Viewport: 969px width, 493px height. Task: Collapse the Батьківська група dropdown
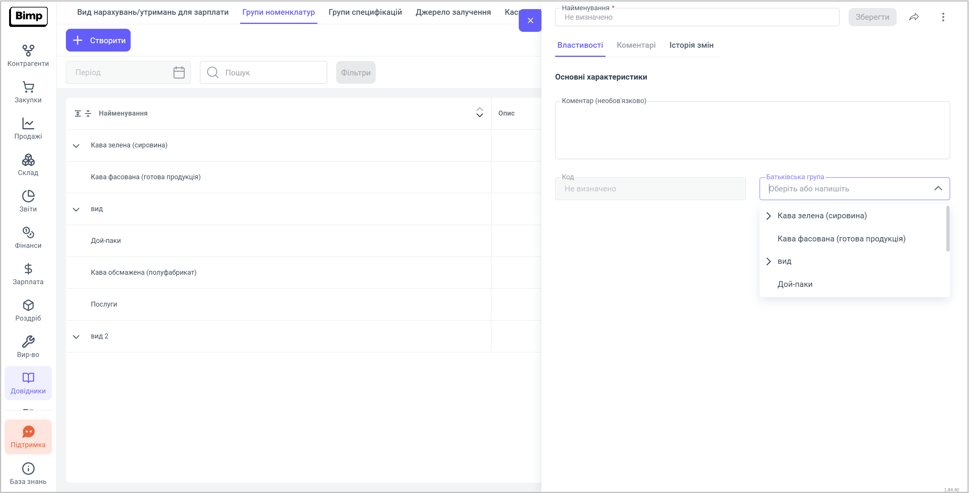[x=938, y=189]
